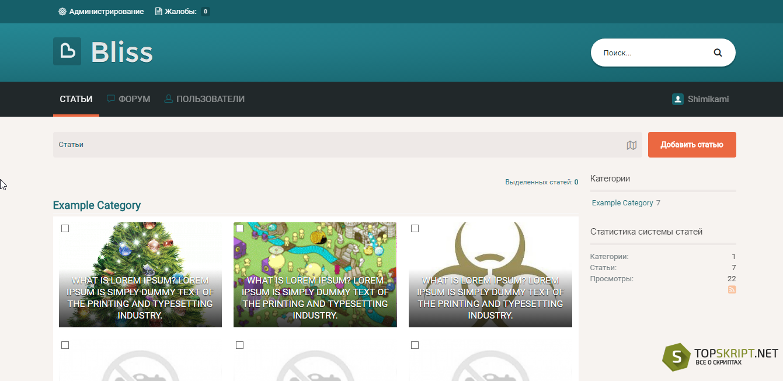Click the search magnifier icon
Screen dimensions: 783x381
[x=718, y=53]
